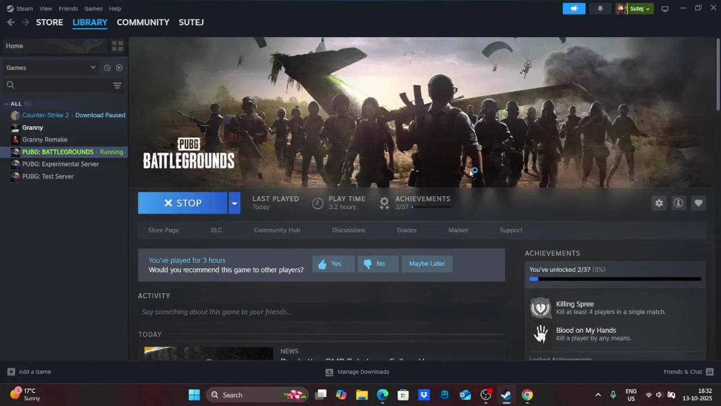Stop the running PUBG game
The width and height of the screenshot is (721, 406).
pyautogui.click(x=183, y=203)
